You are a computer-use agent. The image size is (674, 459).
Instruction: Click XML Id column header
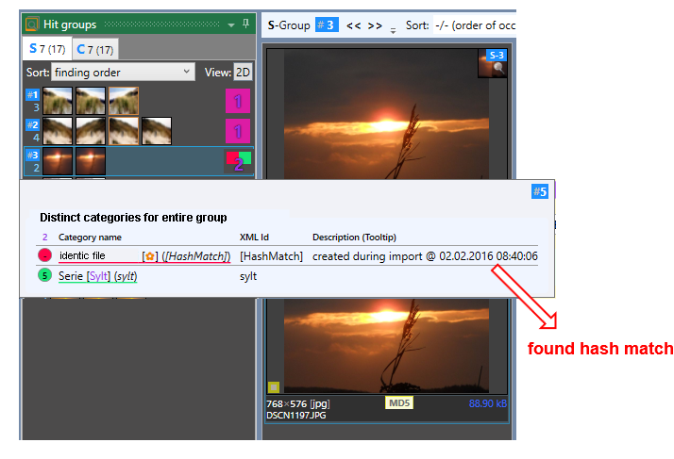[254, 237]
